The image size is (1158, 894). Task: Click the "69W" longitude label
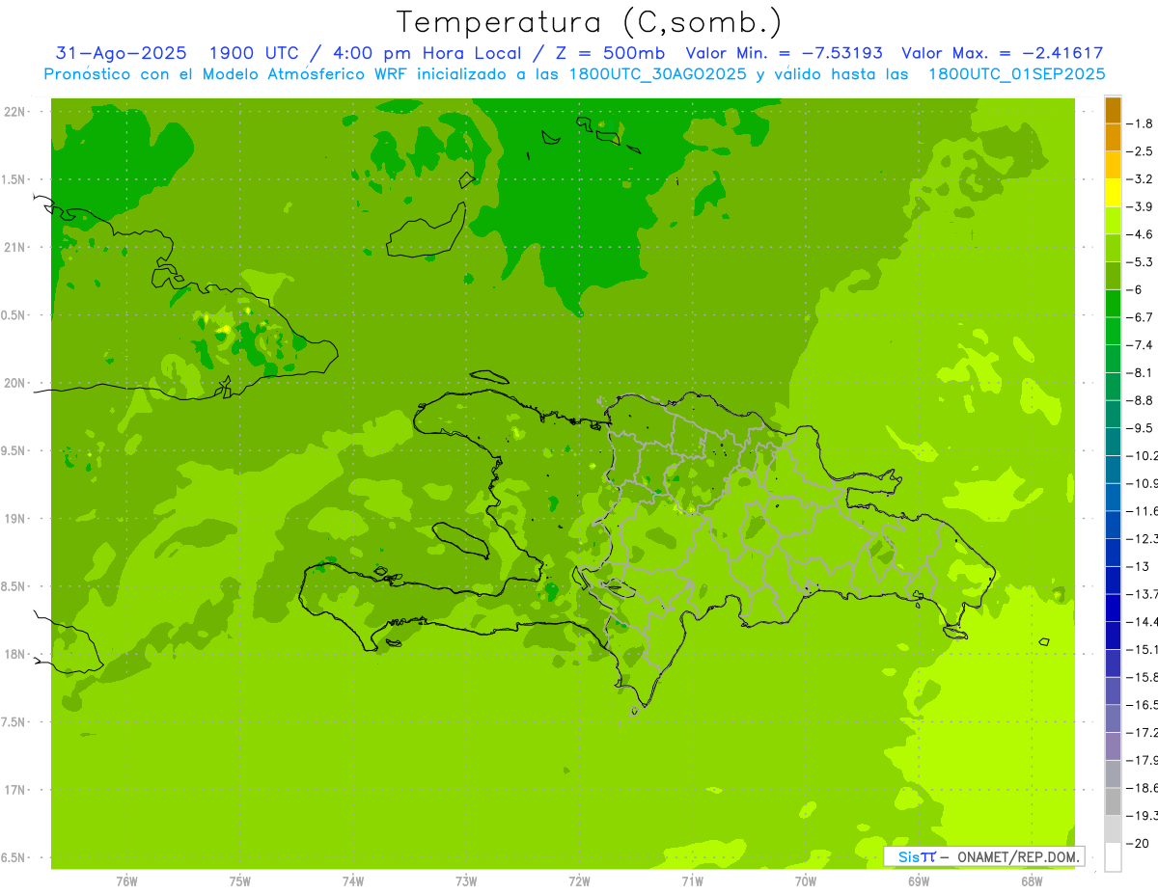(x=919, y=881)
